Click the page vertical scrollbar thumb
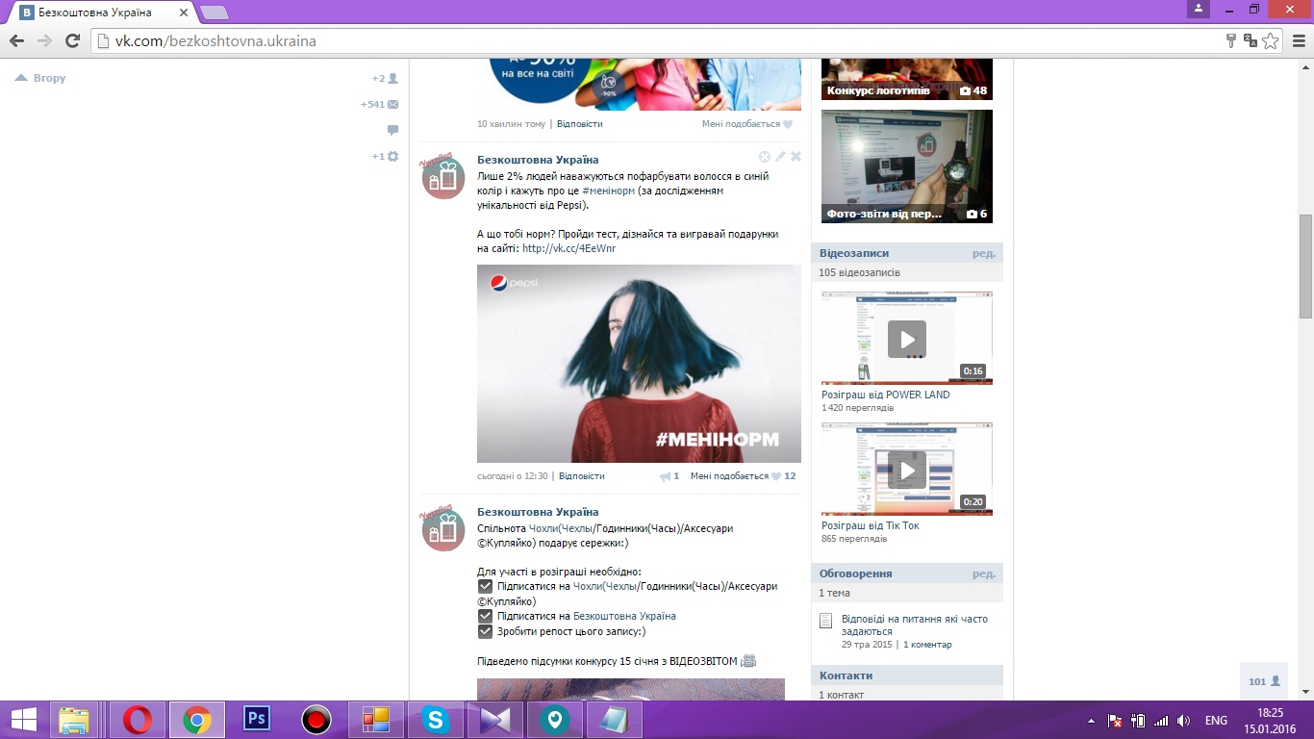This screenshot has width=1314, height=739. (1305, 267)
